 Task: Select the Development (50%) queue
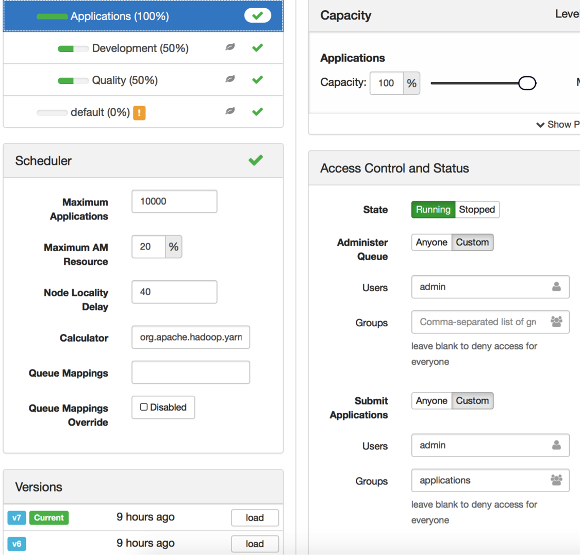(x=143, y=48)
